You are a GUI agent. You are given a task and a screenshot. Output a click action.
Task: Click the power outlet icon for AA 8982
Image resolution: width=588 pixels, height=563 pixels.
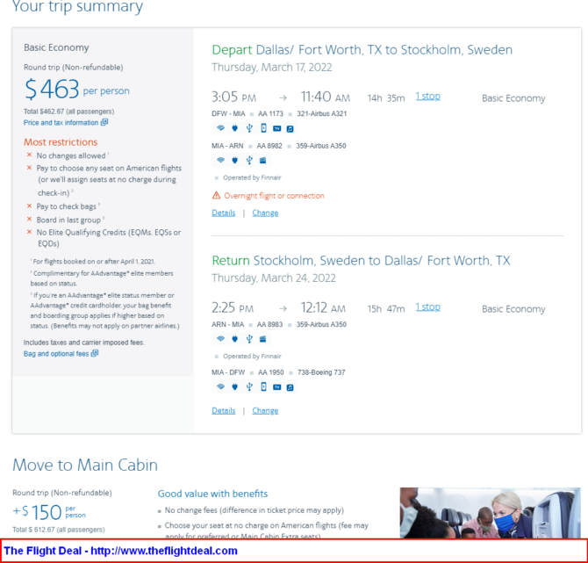tap(234, 160)
